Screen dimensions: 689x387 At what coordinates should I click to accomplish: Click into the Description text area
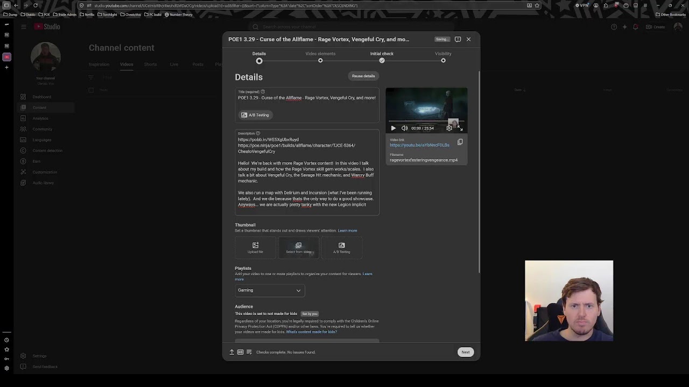[307, 172]
